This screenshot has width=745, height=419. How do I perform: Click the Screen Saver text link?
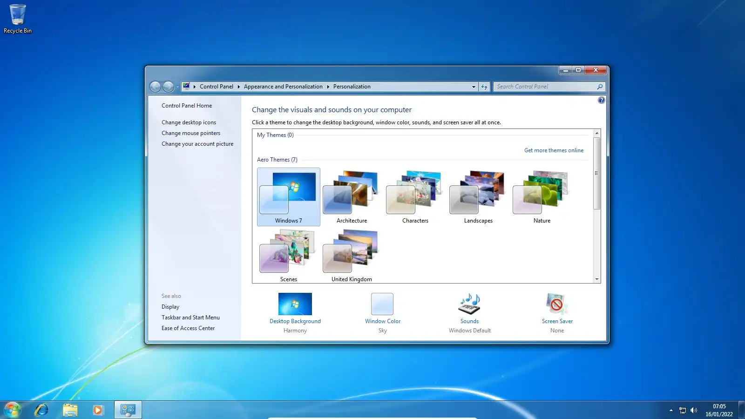557,321
